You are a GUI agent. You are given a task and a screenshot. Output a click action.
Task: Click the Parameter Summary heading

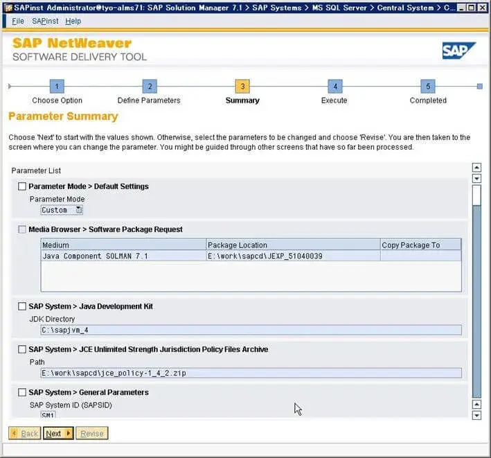(63, 116)
